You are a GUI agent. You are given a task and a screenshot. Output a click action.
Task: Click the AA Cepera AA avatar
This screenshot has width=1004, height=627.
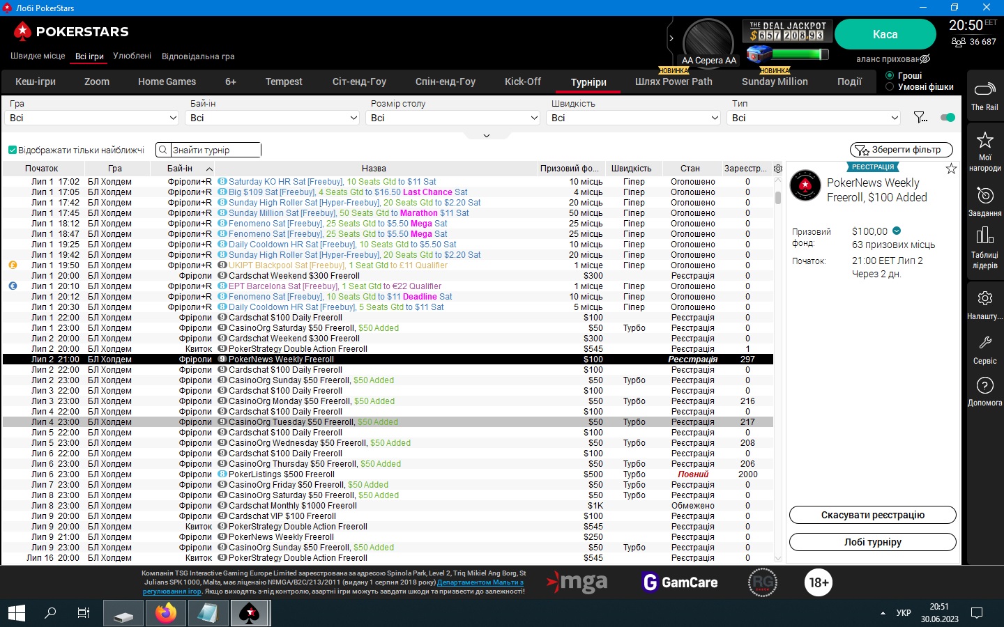[x=708, y=42]
